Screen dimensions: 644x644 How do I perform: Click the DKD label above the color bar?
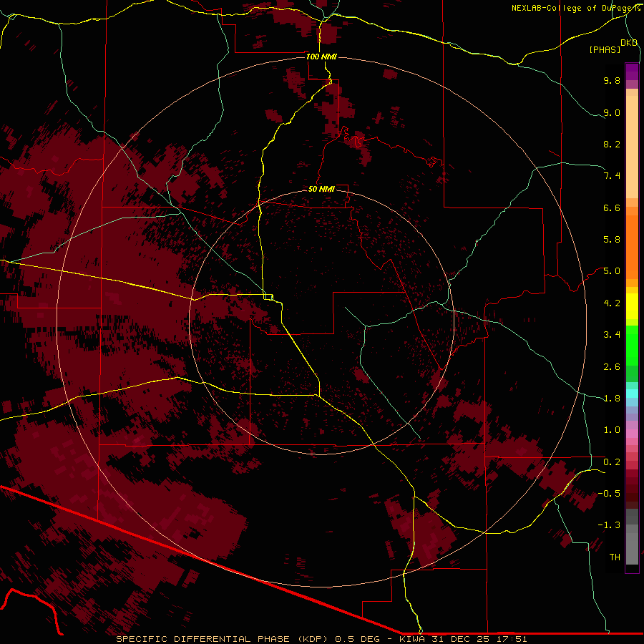[x=629, y=43]
